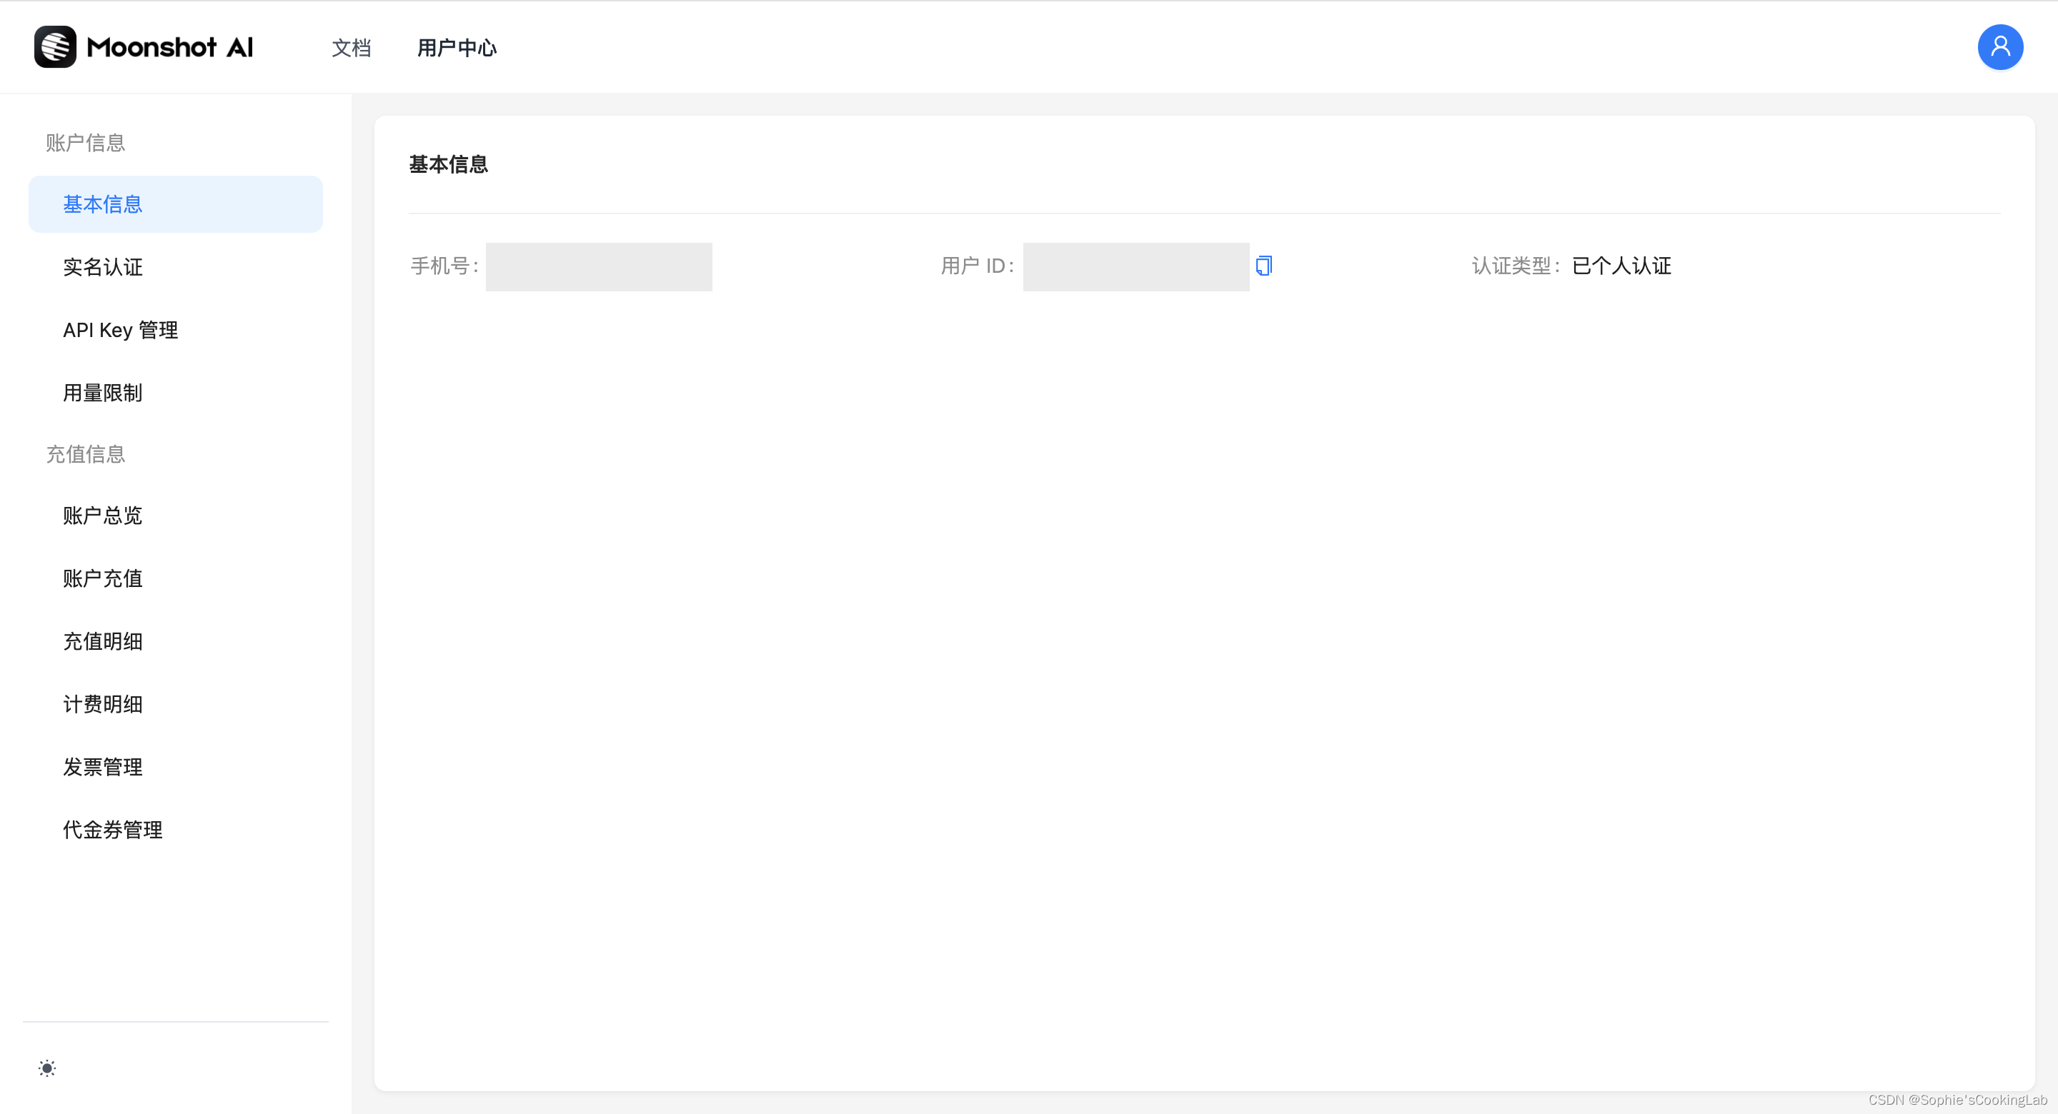Click the redacted 手机号 field
Screen dimensions: 2058x1114
pyautogui.click(x=598, y=267)
